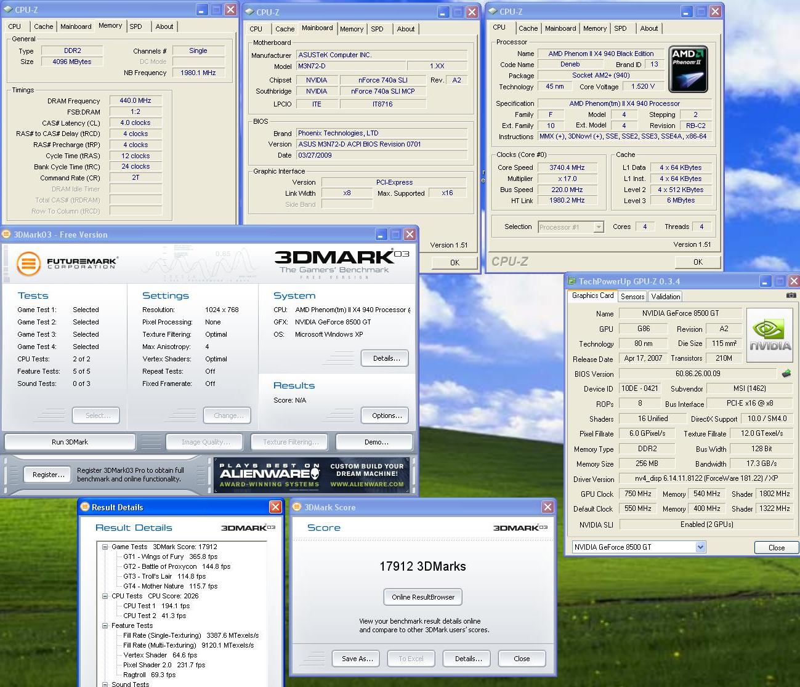Select Fill Rate (Multi-Texturing) row
Image resolution: width=800 pixels, height=687 pixels.
click(188, 645)
